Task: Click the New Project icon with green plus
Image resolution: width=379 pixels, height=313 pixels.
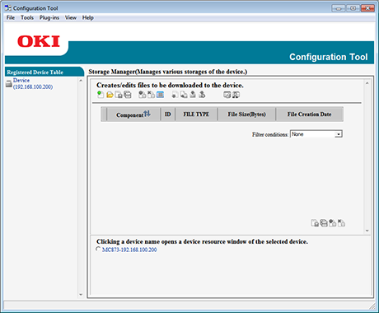Action: click(101, 95)
